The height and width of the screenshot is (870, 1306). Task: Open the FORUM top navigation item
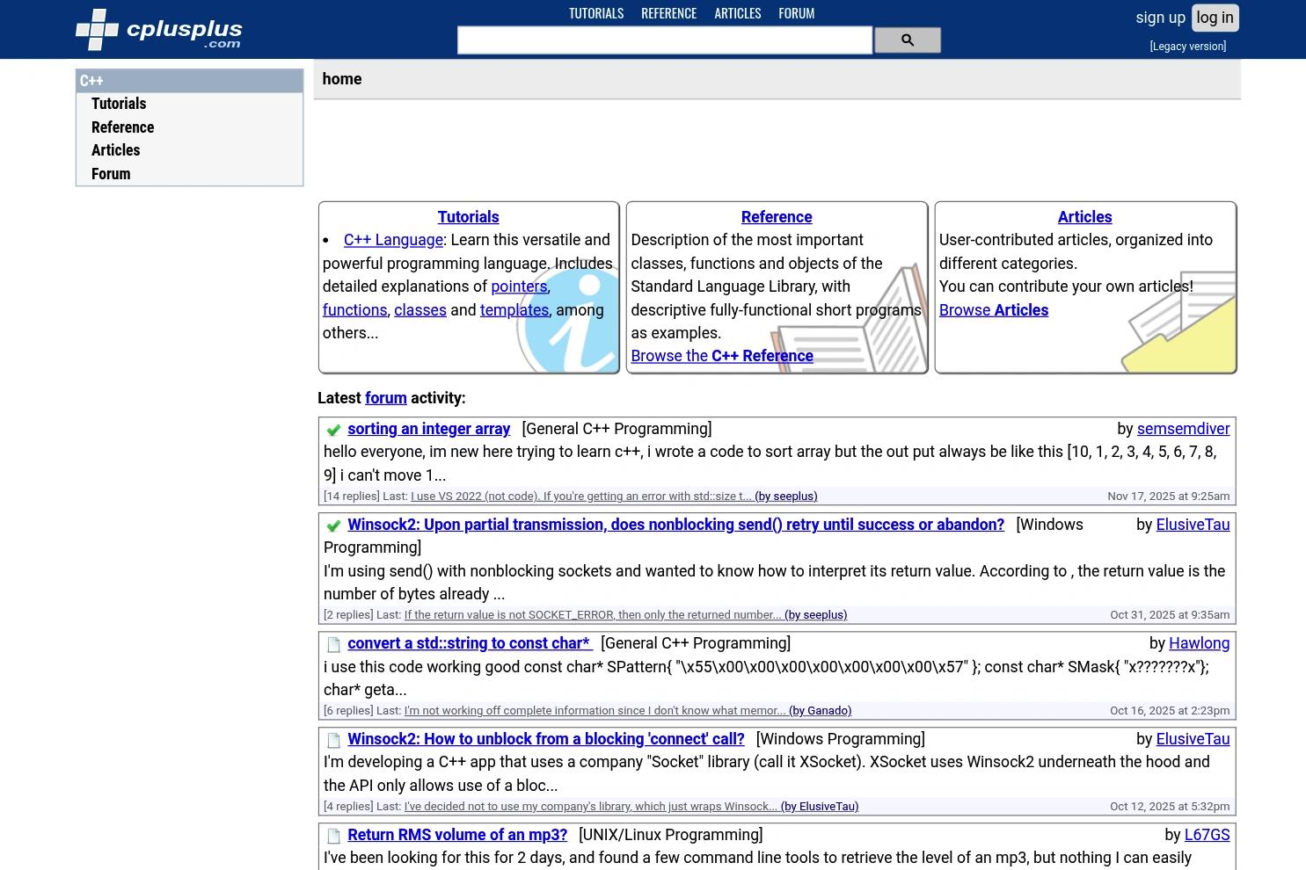coord(796,13)
